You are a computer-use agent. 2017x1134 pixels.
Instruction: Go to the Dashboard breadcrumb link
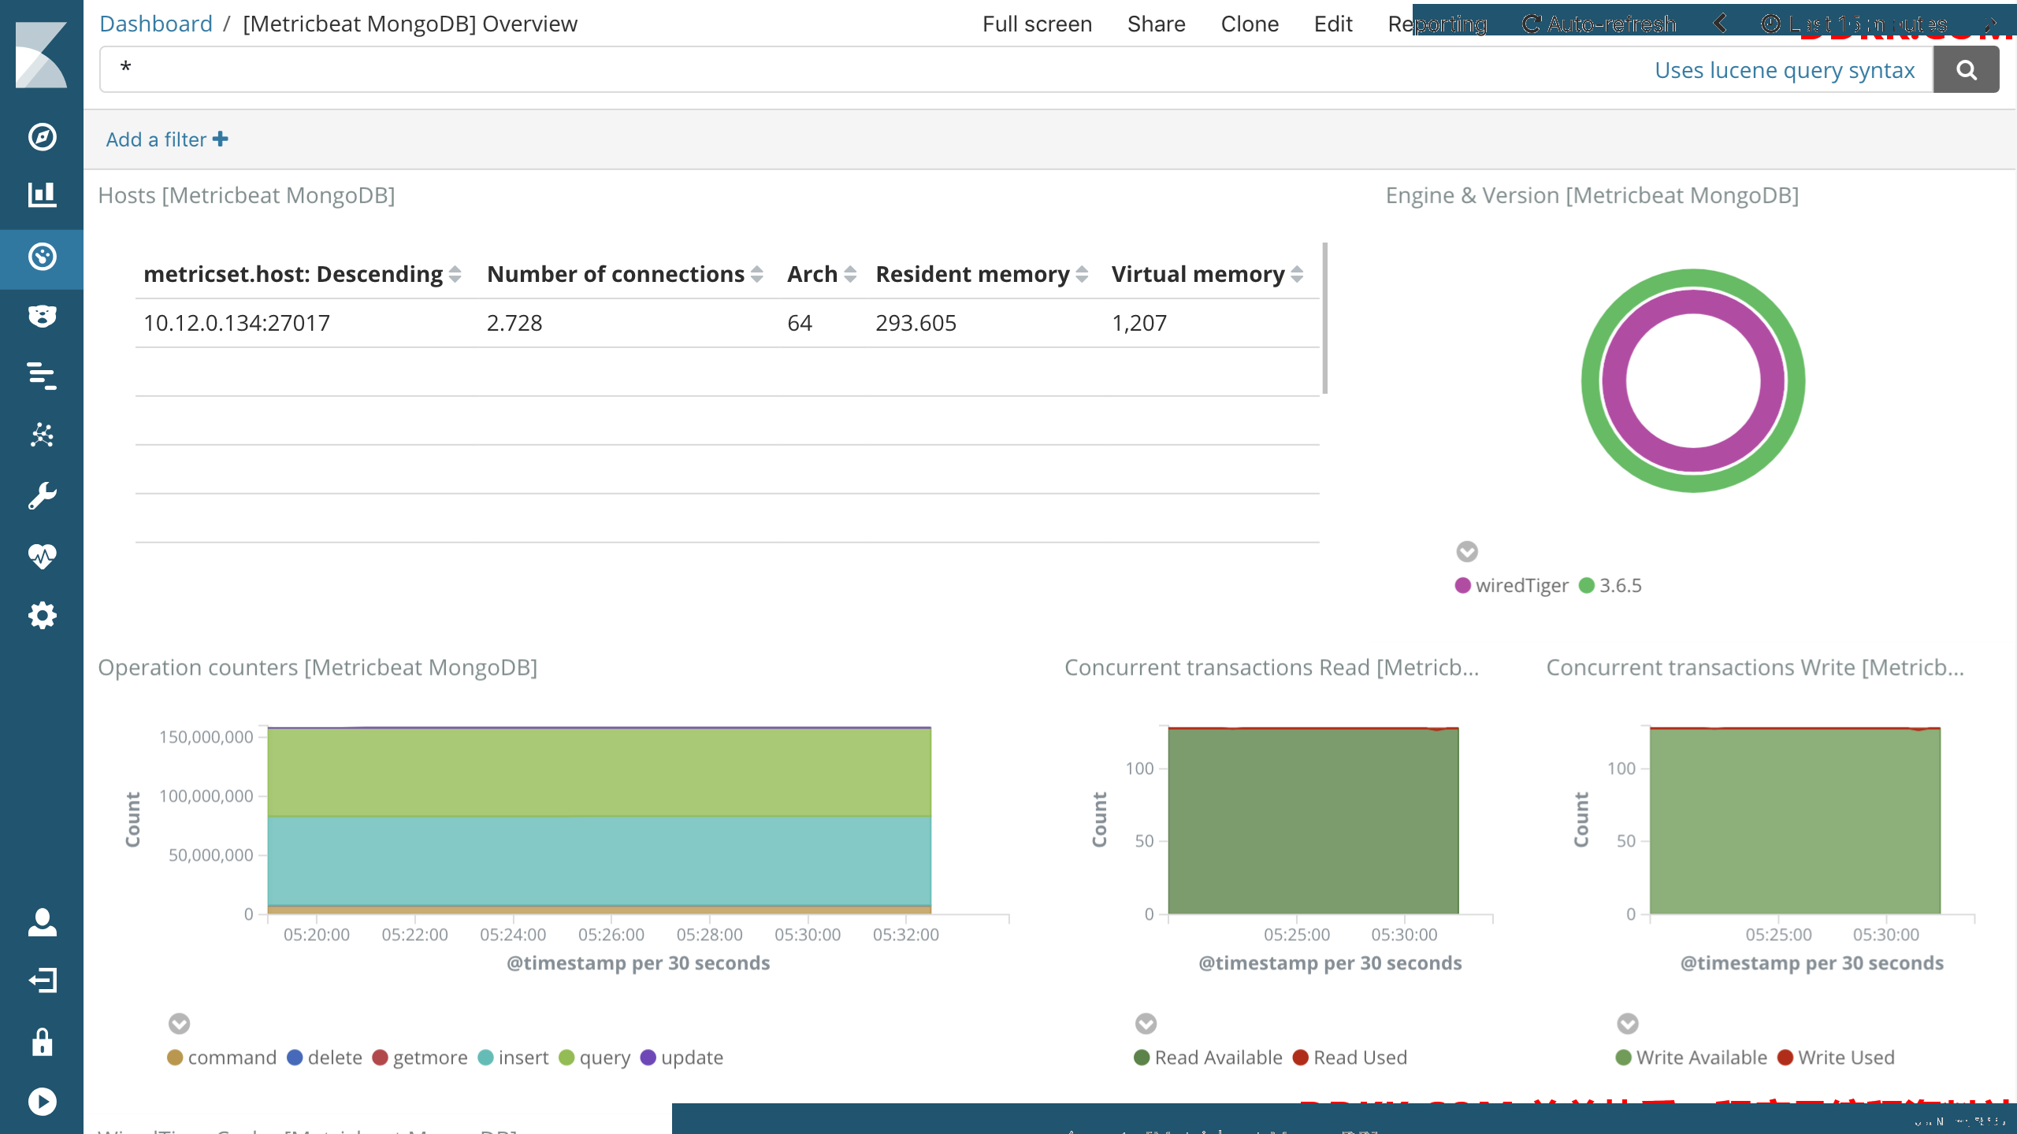[x=156, y=24]
